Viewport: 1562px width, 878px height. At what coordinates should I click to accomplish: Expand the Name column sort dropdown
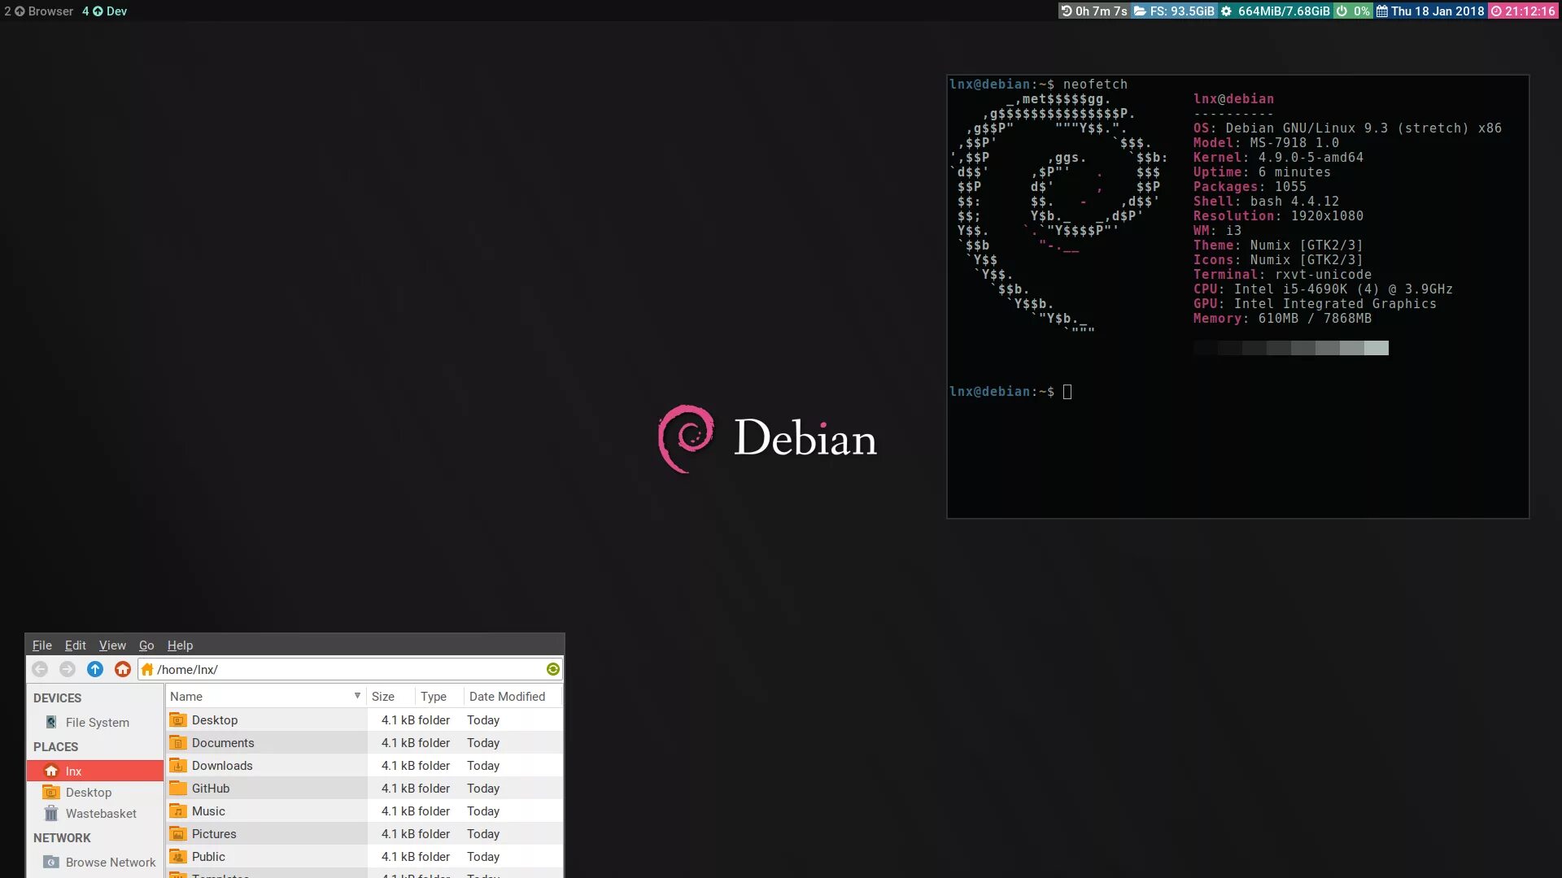(x=356, y=697)
